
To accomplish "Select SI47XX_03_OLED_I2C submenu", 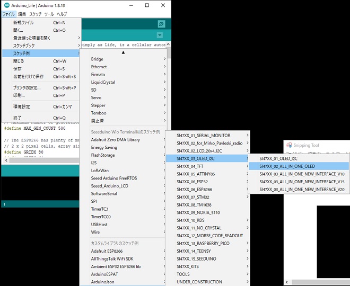I will coord(207,158).
